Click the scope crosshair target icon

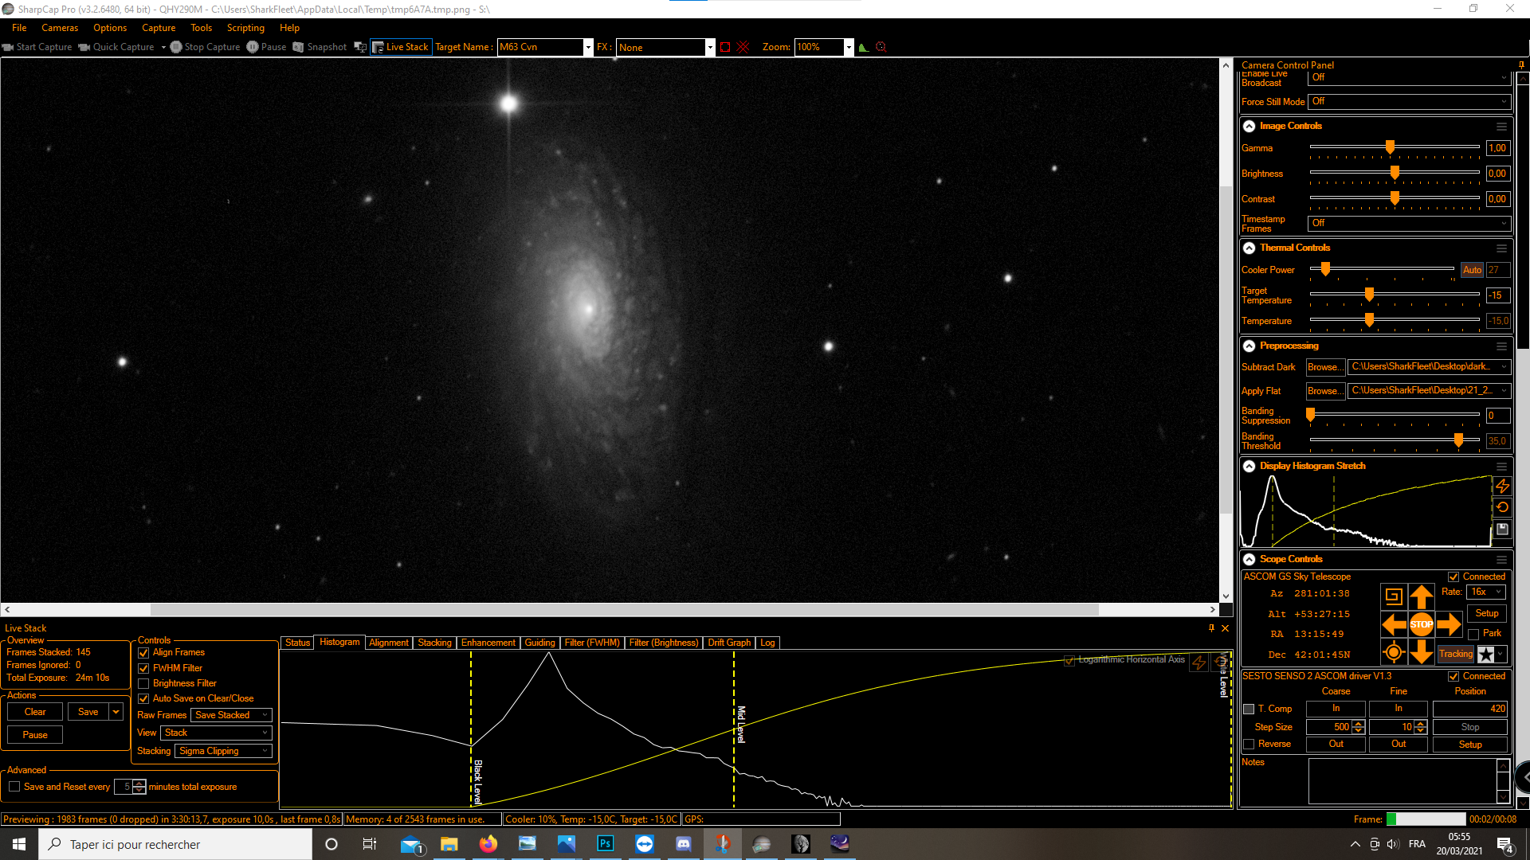click(x=1393, y=653)
